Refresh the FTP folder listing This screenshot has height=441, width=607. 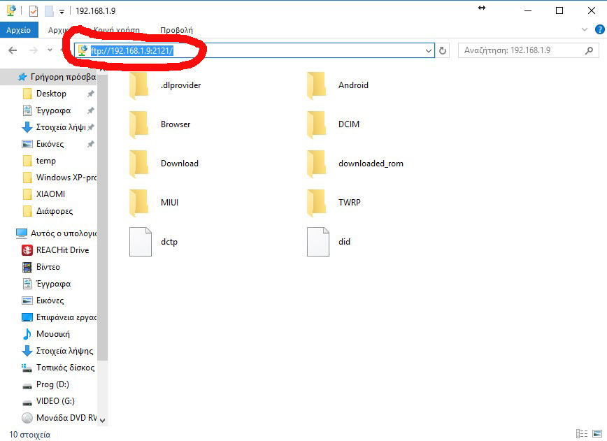(443, 51)
